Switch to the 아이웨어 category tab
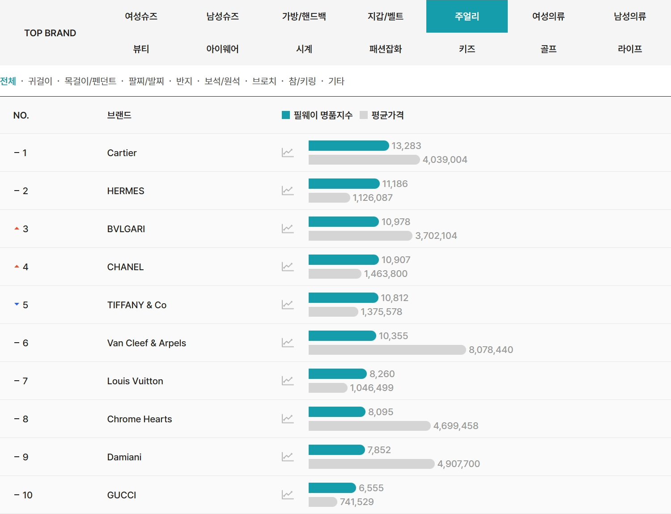The width and height of the screenshot is (671, 514). [222, 49]
